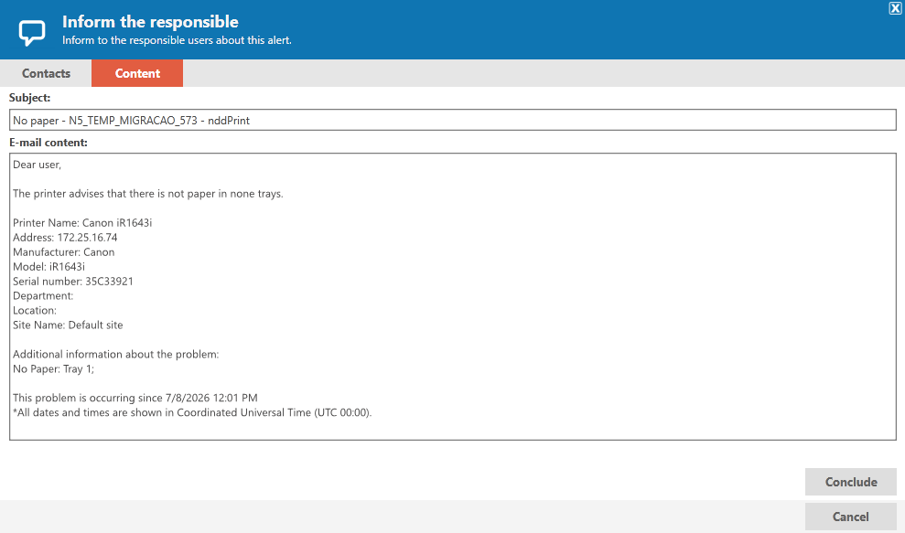905x533 pixels.
Task: Click the Address 172.25.16.74 line
Action: pyautogui.click(x=65, y=237)
